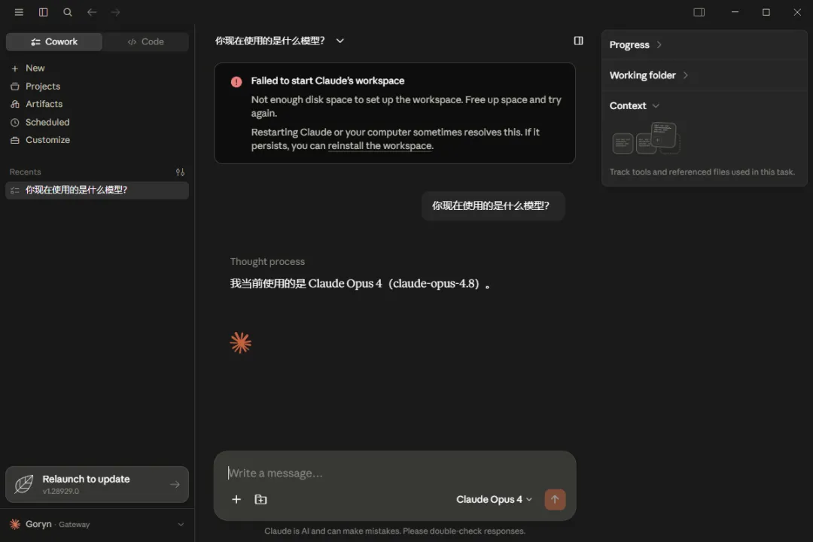Maximize the application window

[x=766, y=12]
